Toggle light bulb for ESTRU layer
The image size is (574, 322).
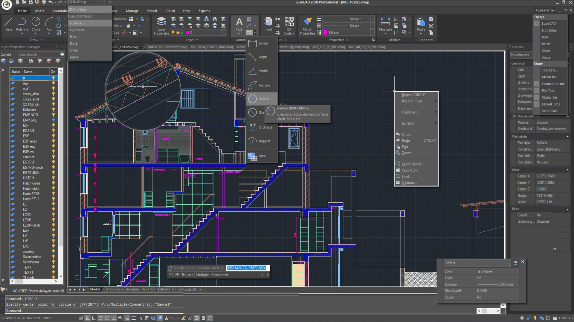(x=54, y=162)
